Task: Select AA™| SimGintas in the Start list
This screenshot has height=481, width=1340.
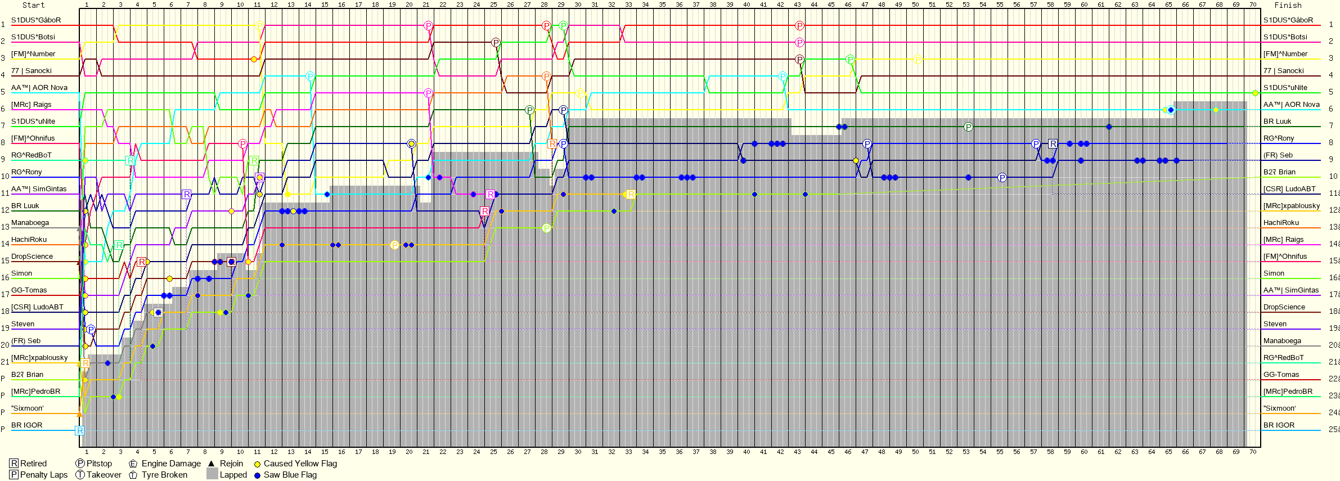Action: pyautogui.click(x=39, y=189)
